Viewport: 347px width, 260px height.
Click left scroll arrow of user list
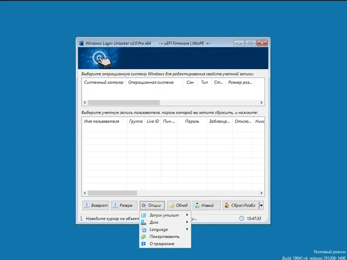pos(85,193)
